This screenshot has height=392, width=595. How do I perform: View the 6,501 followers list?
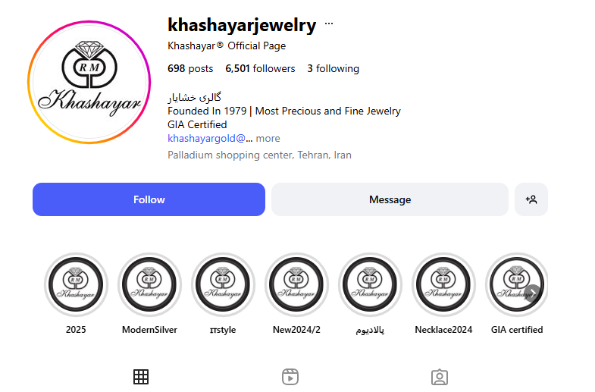(x=260, y=69)
